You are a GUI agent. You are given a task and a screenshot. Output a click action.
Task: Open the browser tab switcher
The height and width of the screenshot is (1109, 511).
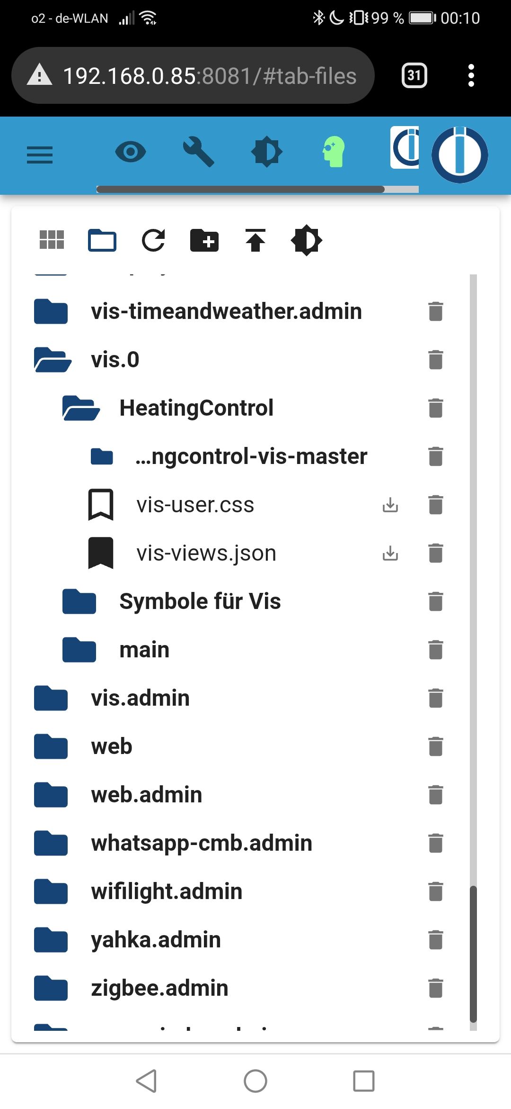pos(413,75)
